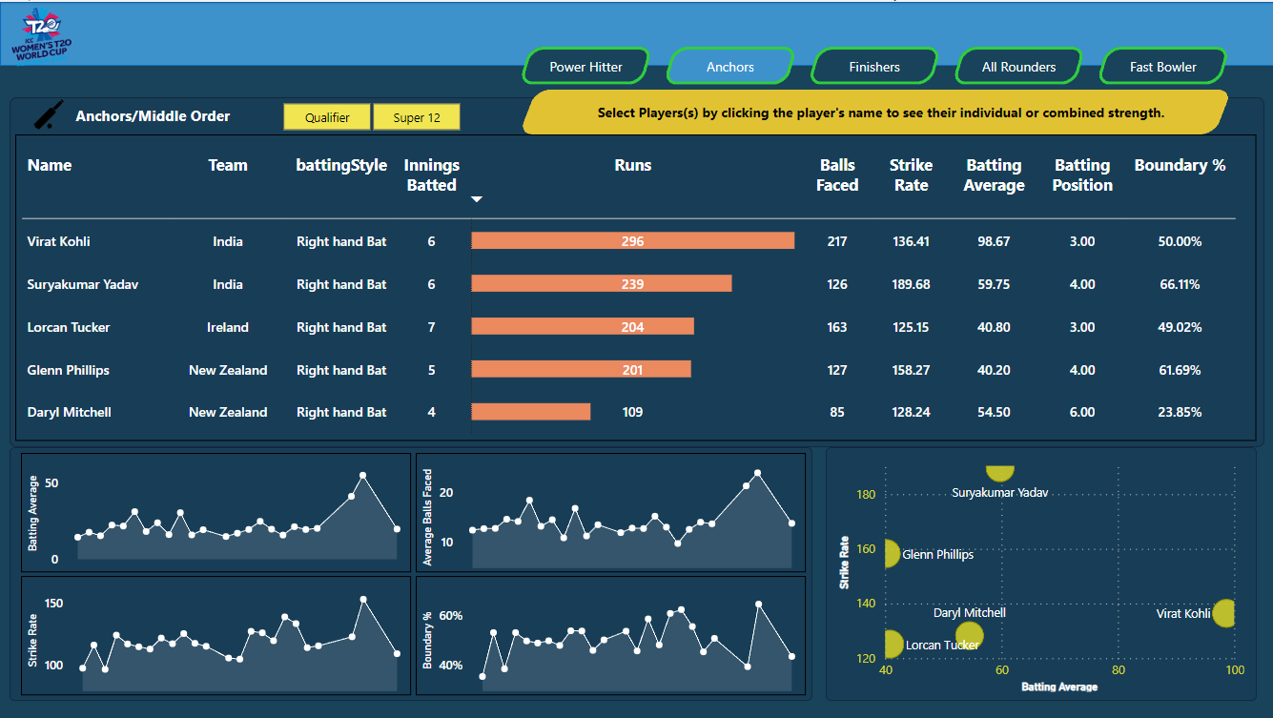
Task: Click Daryl Mitchell bubble in the scatter chart
Action: click(x=969, y=635)
